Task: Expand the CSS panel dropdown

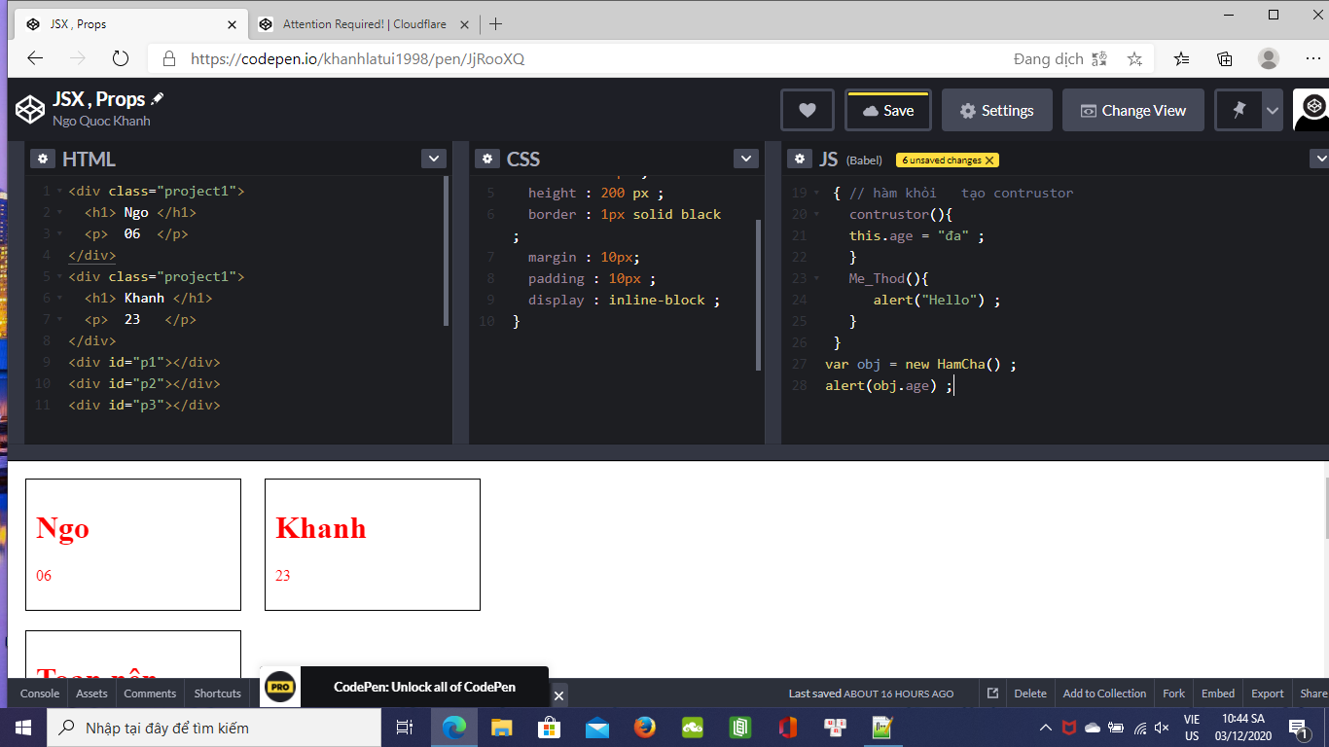Action: pyautogui.click(x=745, y=159)
